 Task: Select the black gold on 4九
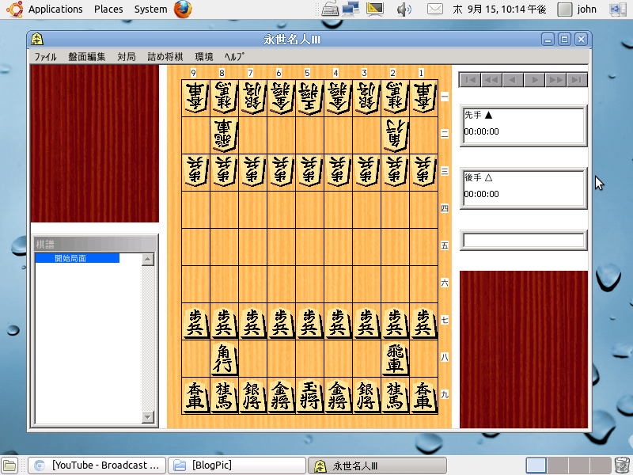(339, 396)
